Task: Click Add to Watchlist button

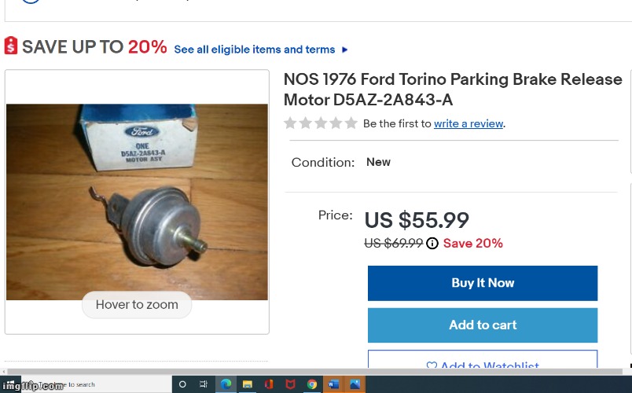Action: click(x=483, y=362)
